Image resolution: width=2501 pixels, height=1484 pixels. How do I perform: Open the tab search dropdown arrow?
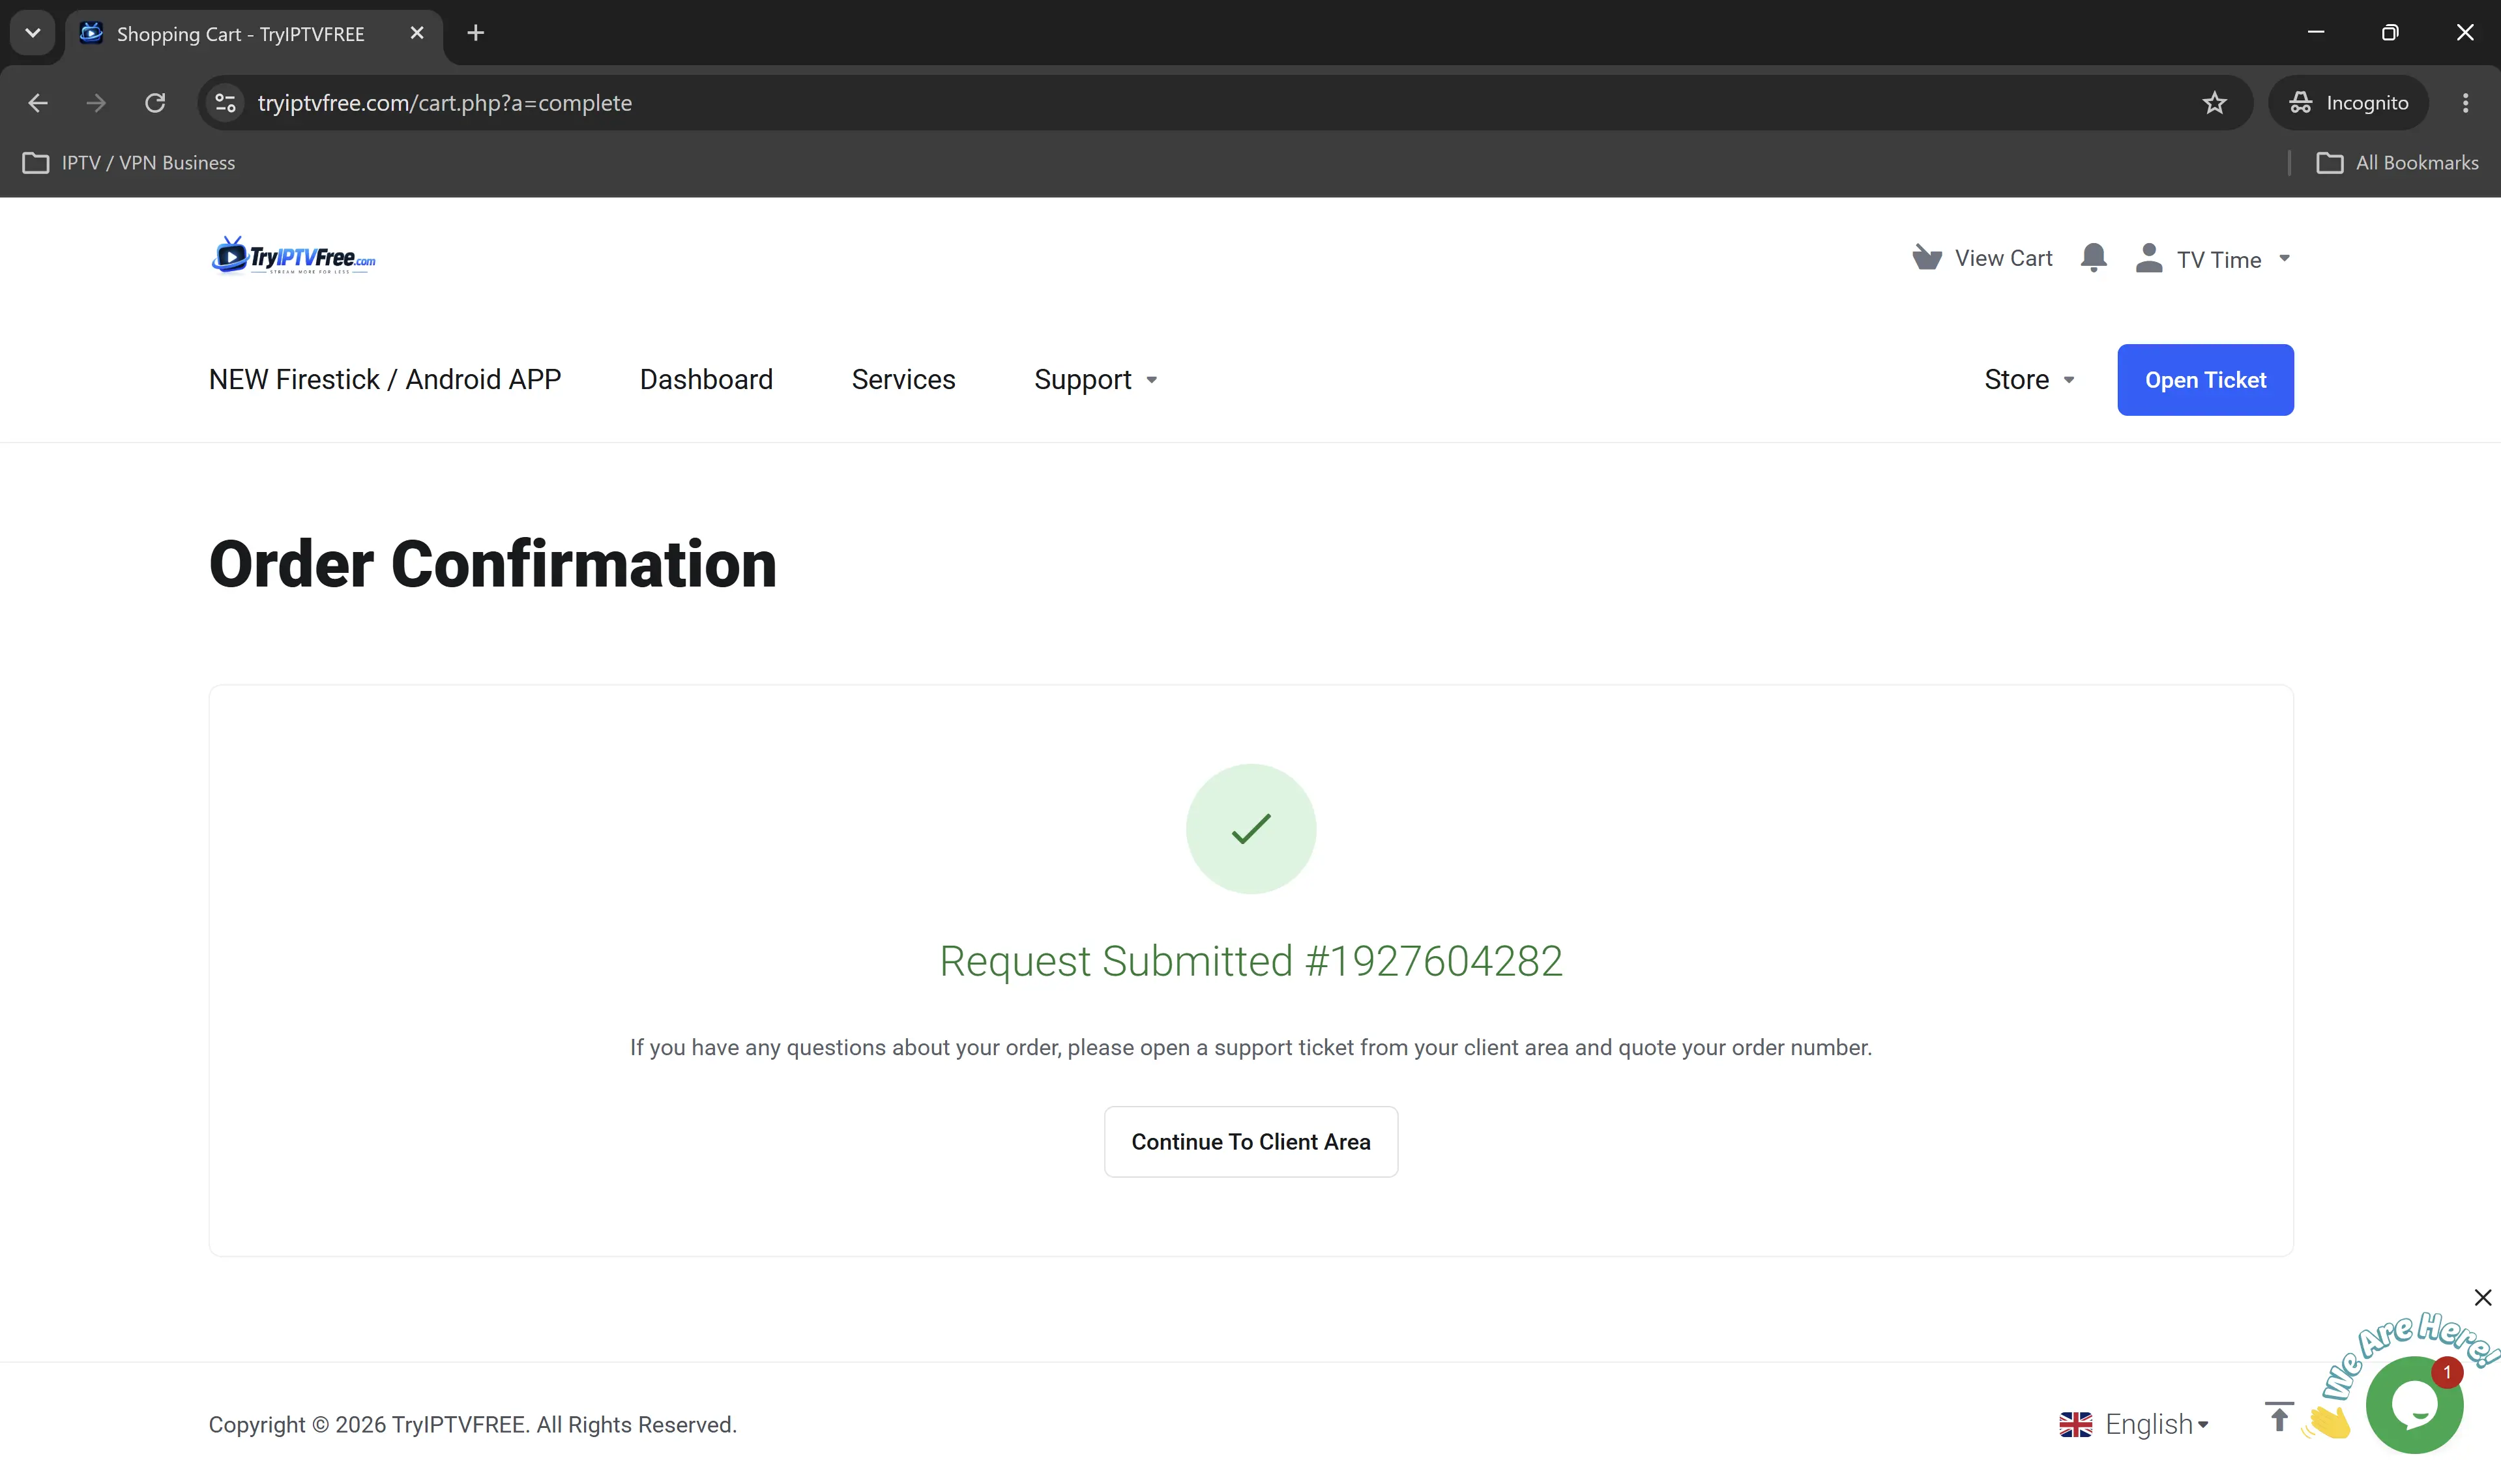(32, 33)
